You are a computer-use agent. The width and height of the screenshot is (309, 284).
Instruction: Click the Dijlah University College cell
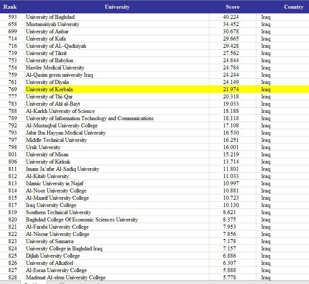117,256
